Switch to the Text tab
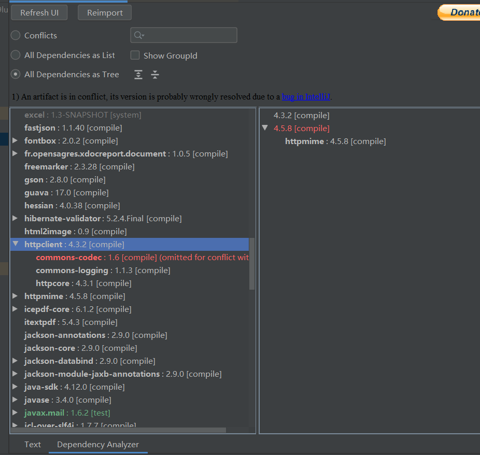480x455 pixels. [x=33, y=444]
